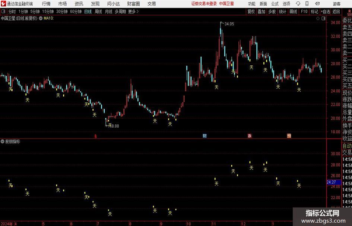Switch to the 月线 monthly tab
Viewport: 352px width, 226px height.
click(108, 12)
